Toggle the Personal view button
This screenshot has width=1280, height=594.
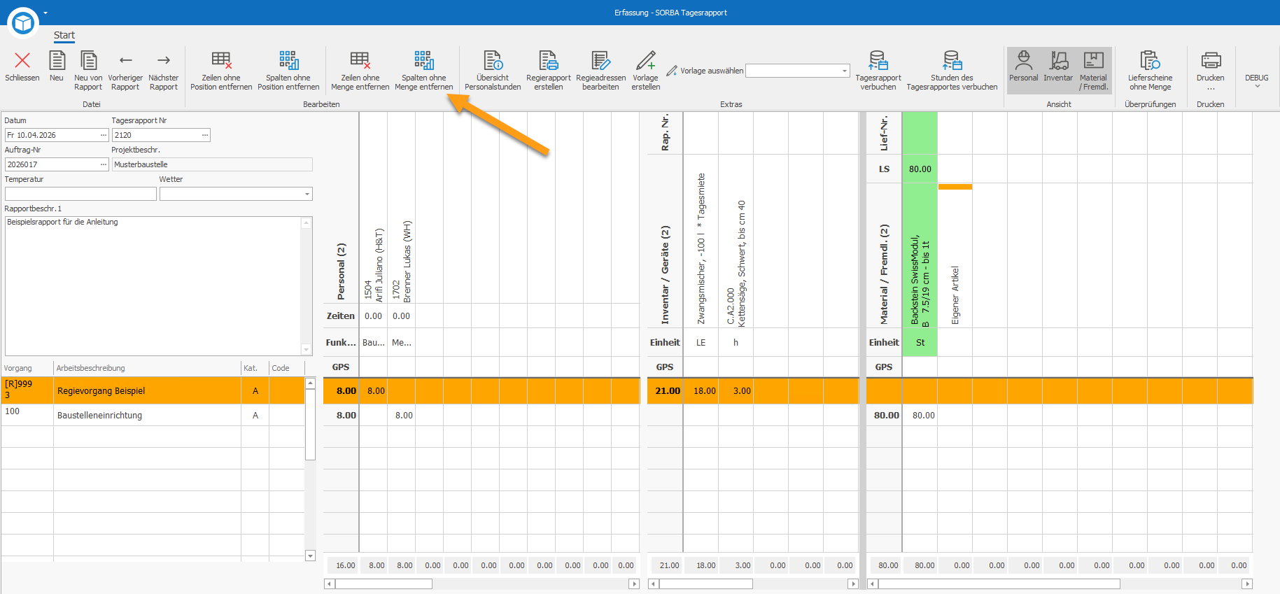(1023, 70)
